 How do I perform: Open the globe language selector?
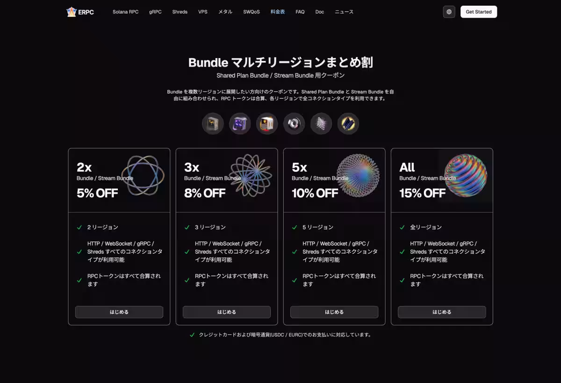(449, 12)
